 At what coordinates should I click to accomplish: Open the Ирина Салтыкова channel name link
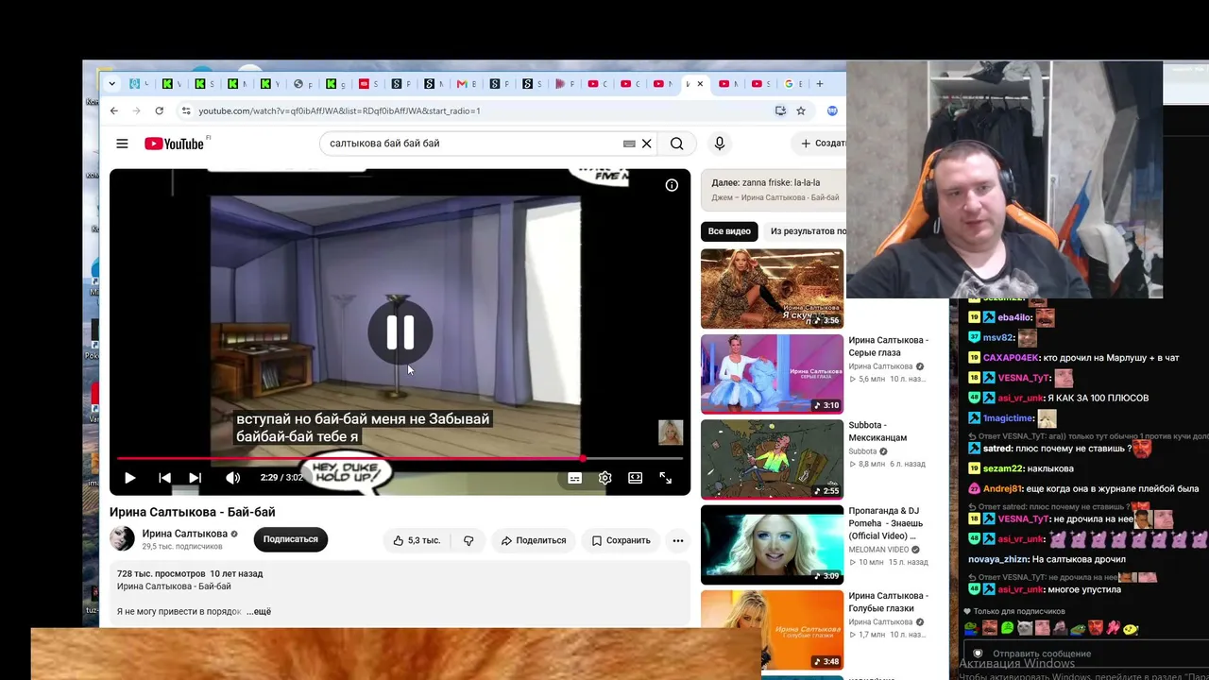pos(185,534)
